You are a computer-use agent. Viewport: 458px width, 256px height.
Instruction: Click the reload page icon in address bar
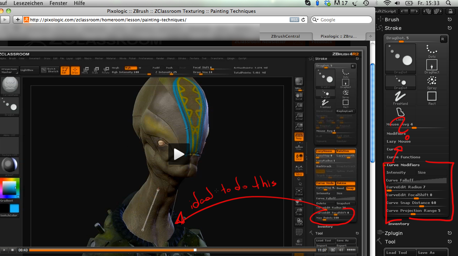coord(304,20)
